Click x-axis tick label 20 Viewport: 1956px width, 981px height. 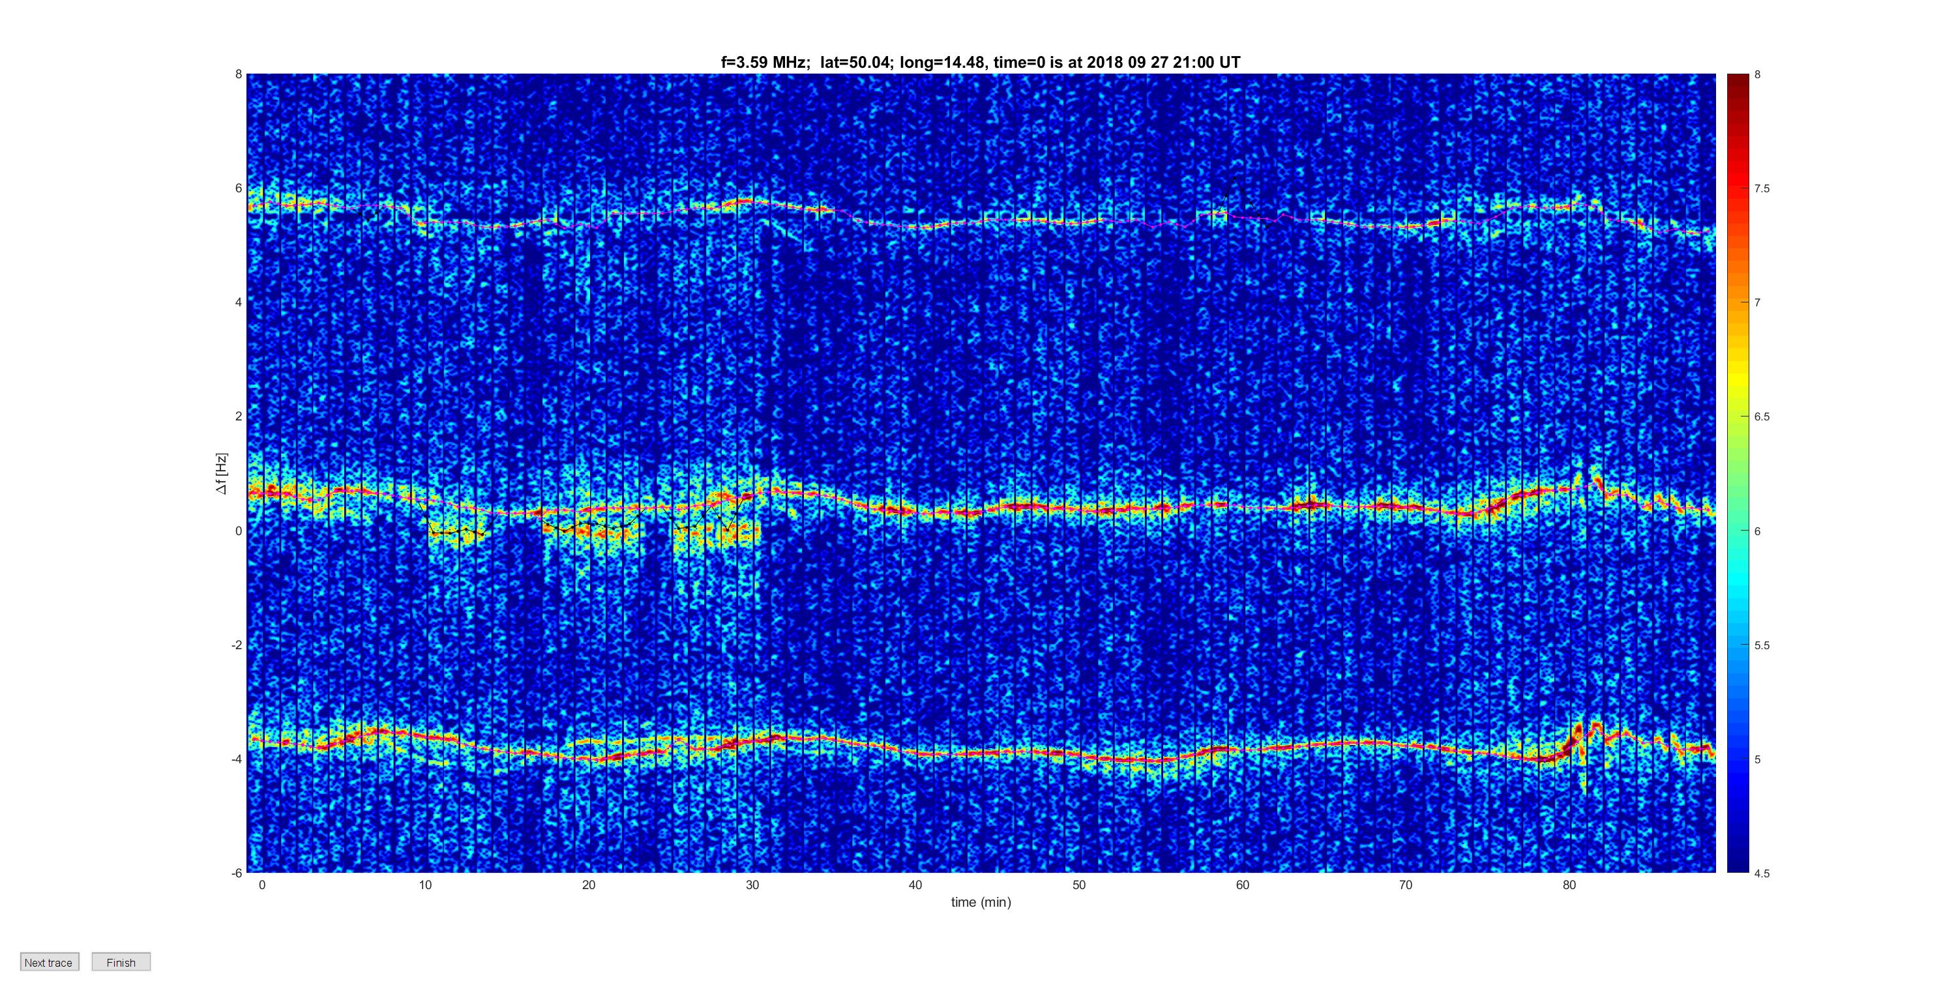[589, 885]
